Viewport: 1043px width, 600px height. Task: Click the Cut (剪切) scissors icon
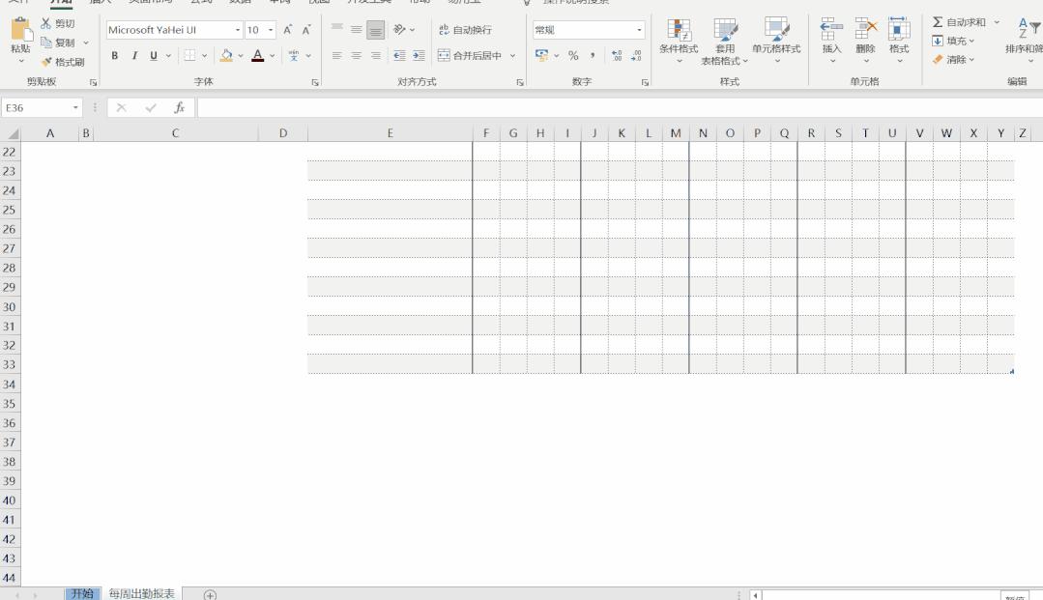pyautogui.click(x=45, y=23)
